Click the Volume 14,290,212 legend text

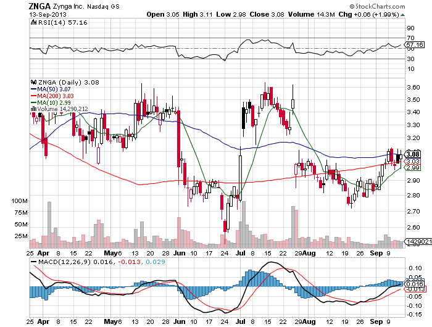tap(62, 109)
